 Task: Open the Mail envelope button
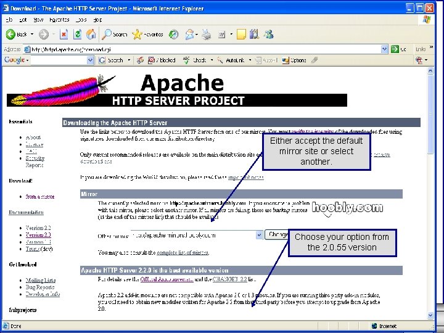tap(189, 35)
